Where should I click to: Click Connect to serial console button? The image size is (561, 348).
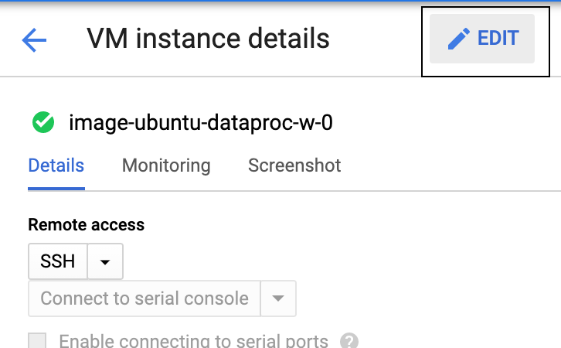[x=144, y=299]
